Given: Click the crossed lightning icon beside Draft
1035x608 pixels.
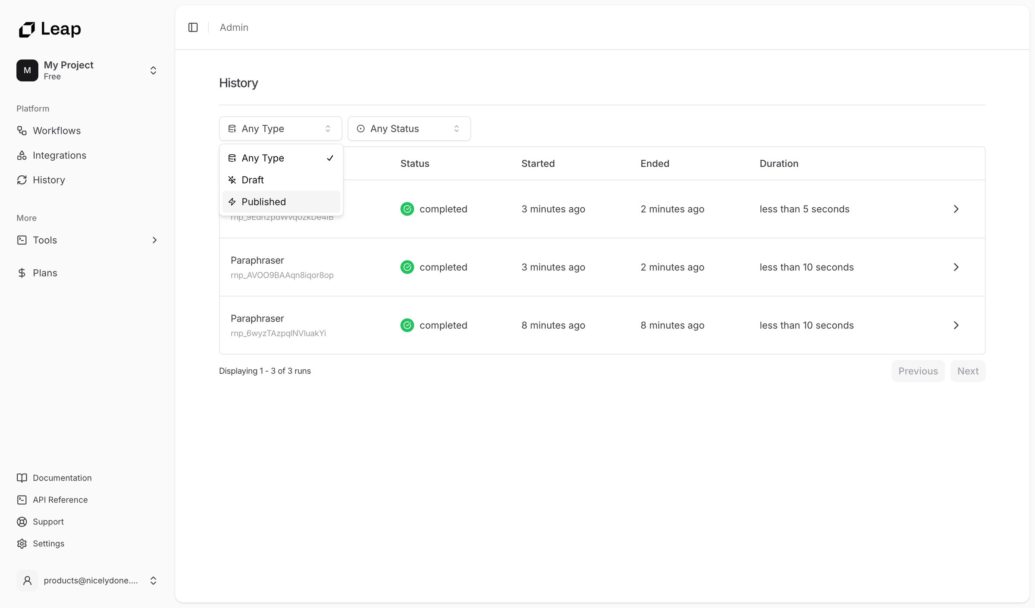Looking at the screenshot, I should point(232,180).
